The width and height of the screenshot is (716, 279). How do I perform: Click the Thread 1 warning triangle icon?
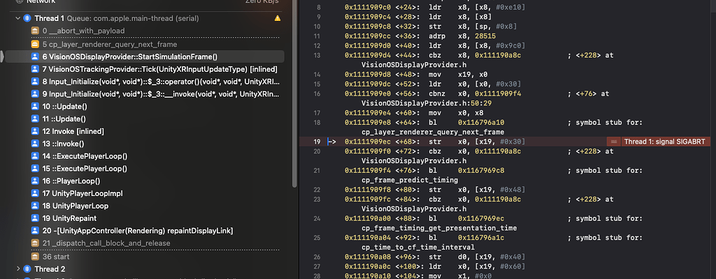278,18
